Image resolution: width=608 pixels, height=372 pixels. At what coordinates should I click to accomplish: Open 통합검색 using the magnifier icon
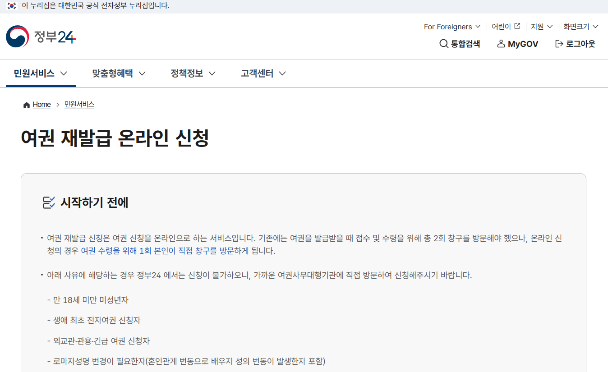[443, 44]
